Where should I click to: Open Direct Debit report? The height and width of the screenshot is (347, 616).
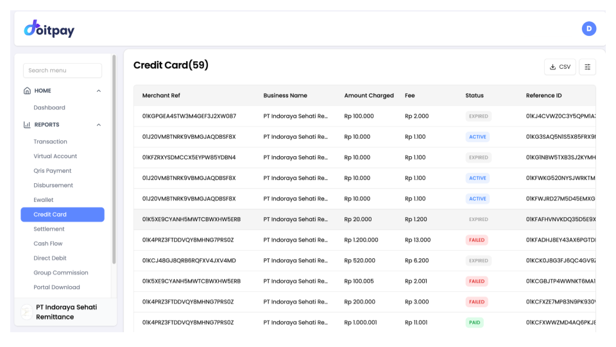coord(50,258)
